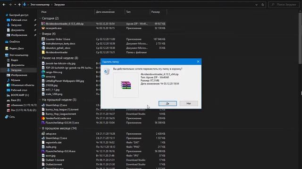Open Сеть in the sidebar
The image size is (302, 169).
pos(12,117)
